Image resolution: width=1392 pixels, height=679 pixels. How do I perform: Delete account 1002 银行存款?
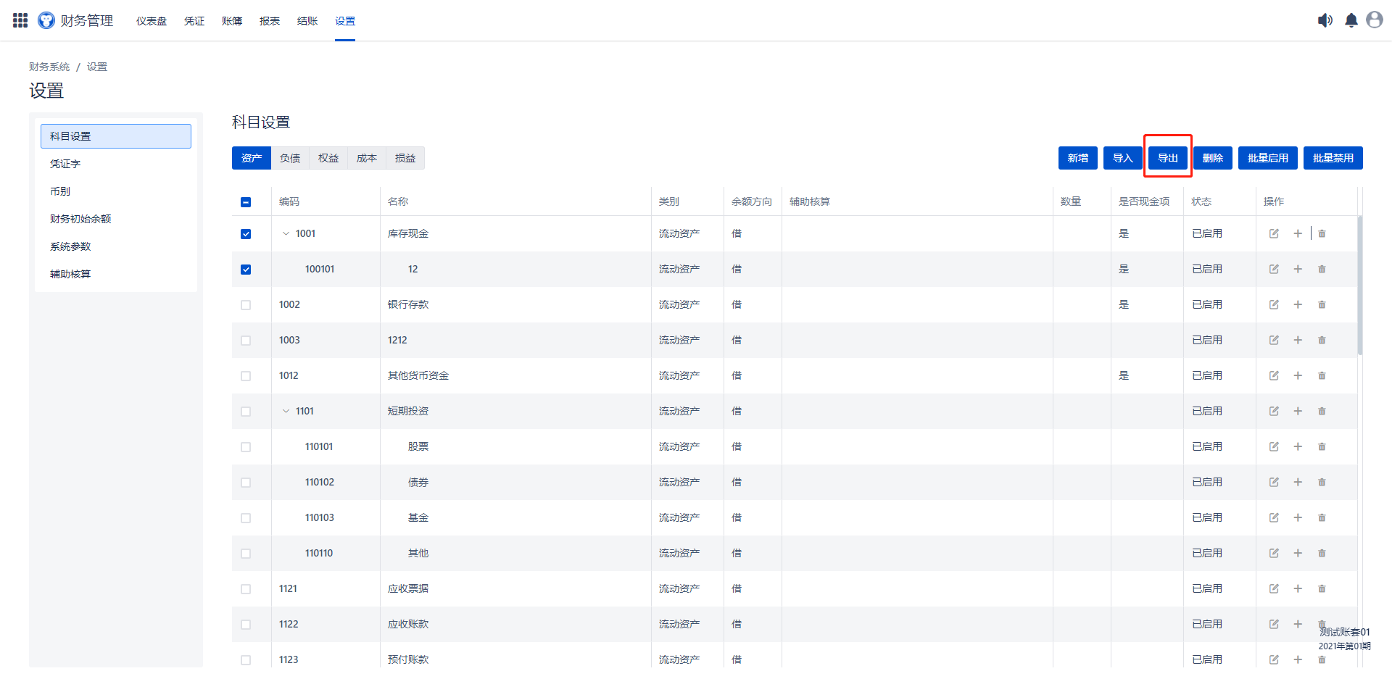(x=1322, y=304)
